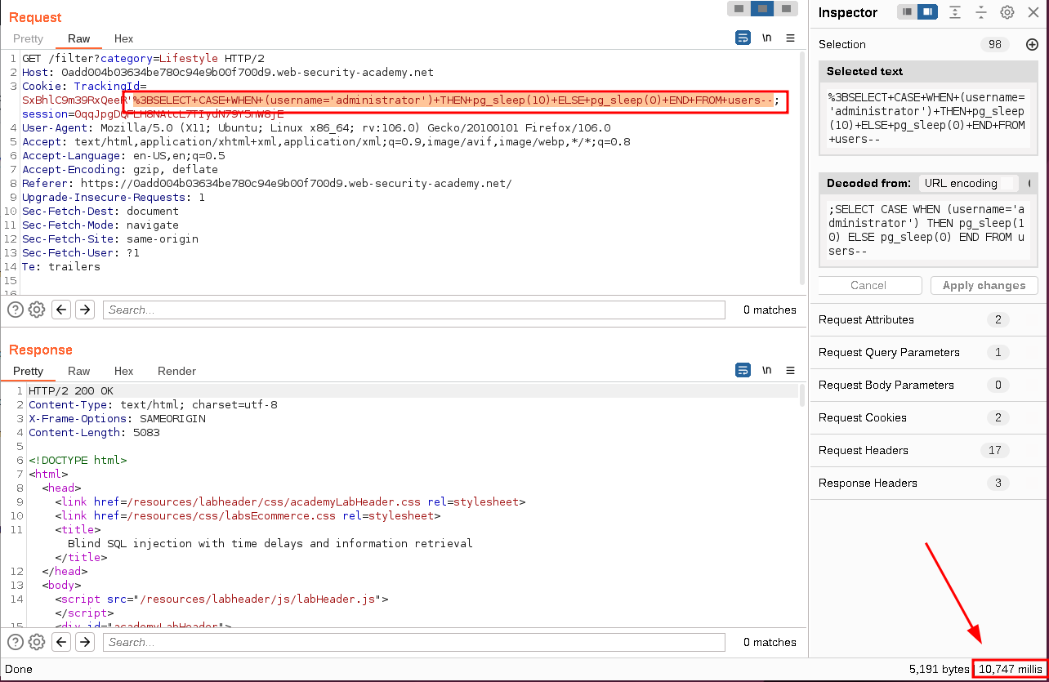Image resolution: width=1049 pixels, height=682 pixels.
Task: Open Response search settings gear
Action: (x=37, y=642)
